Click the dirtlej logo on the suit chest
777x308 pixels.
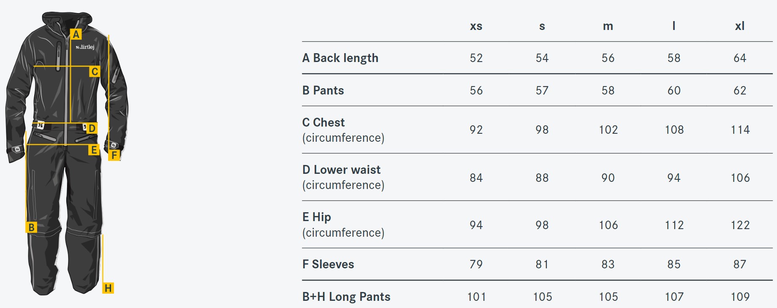[85, 47]
